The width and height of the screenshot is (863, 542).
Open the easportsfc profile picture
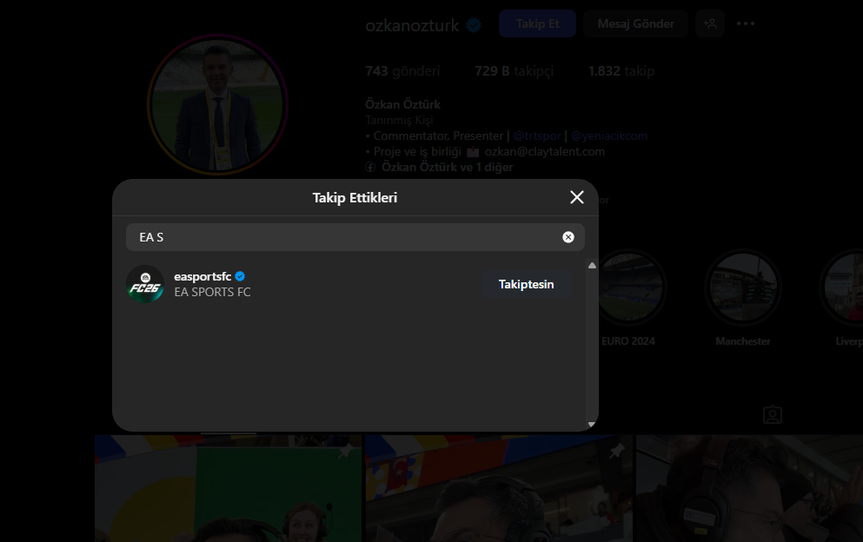(145, 284)
